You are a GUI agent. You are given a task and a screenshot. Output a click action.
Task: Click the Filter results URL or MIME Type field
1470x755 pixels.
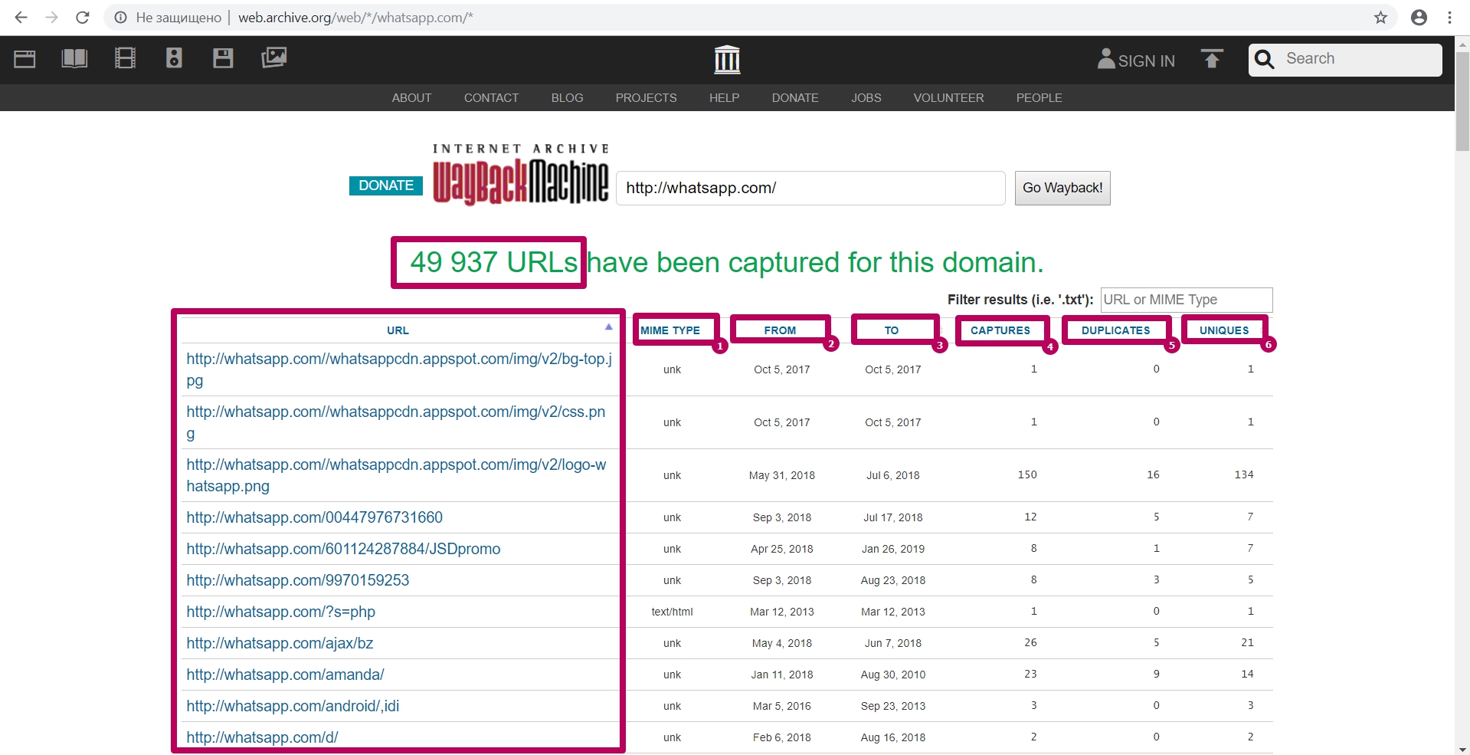(1187, 300)
